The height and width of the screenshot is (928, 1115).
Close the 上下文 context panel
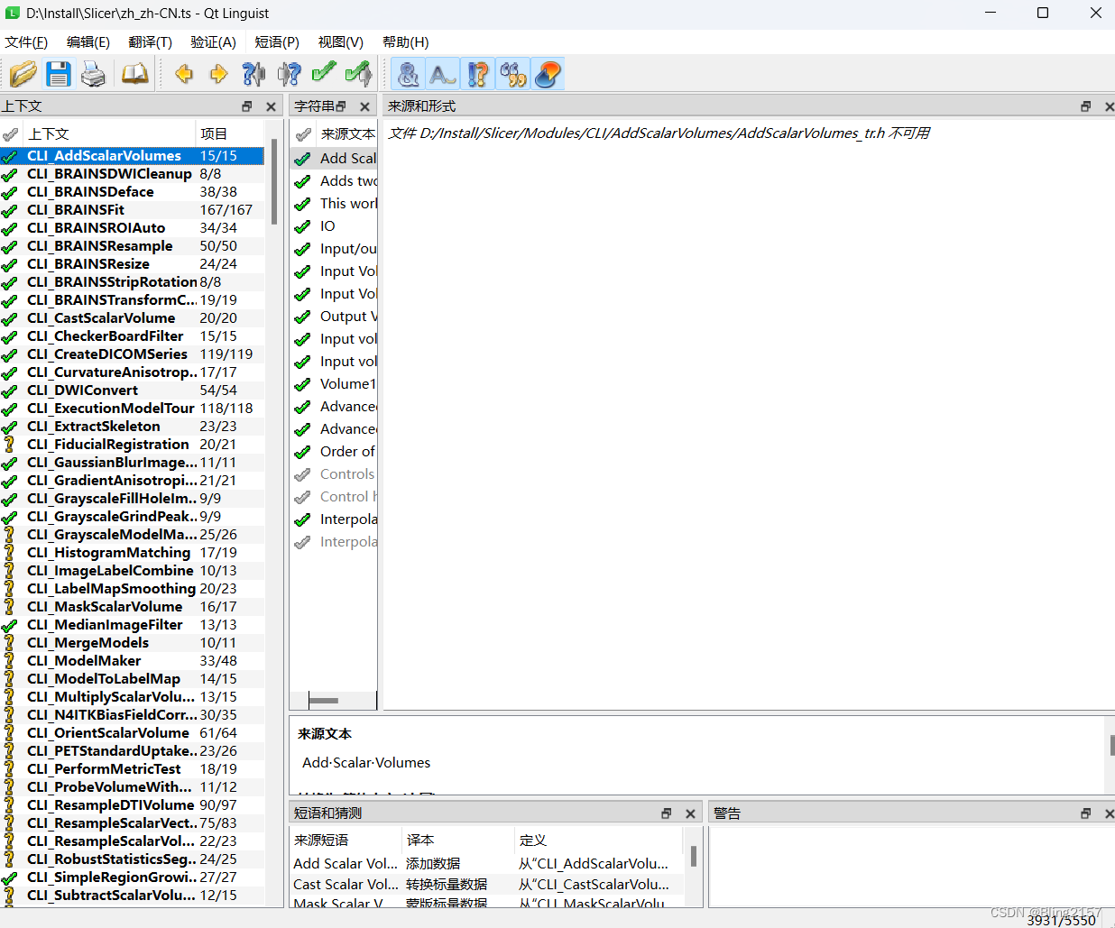[x=271, y=106]
